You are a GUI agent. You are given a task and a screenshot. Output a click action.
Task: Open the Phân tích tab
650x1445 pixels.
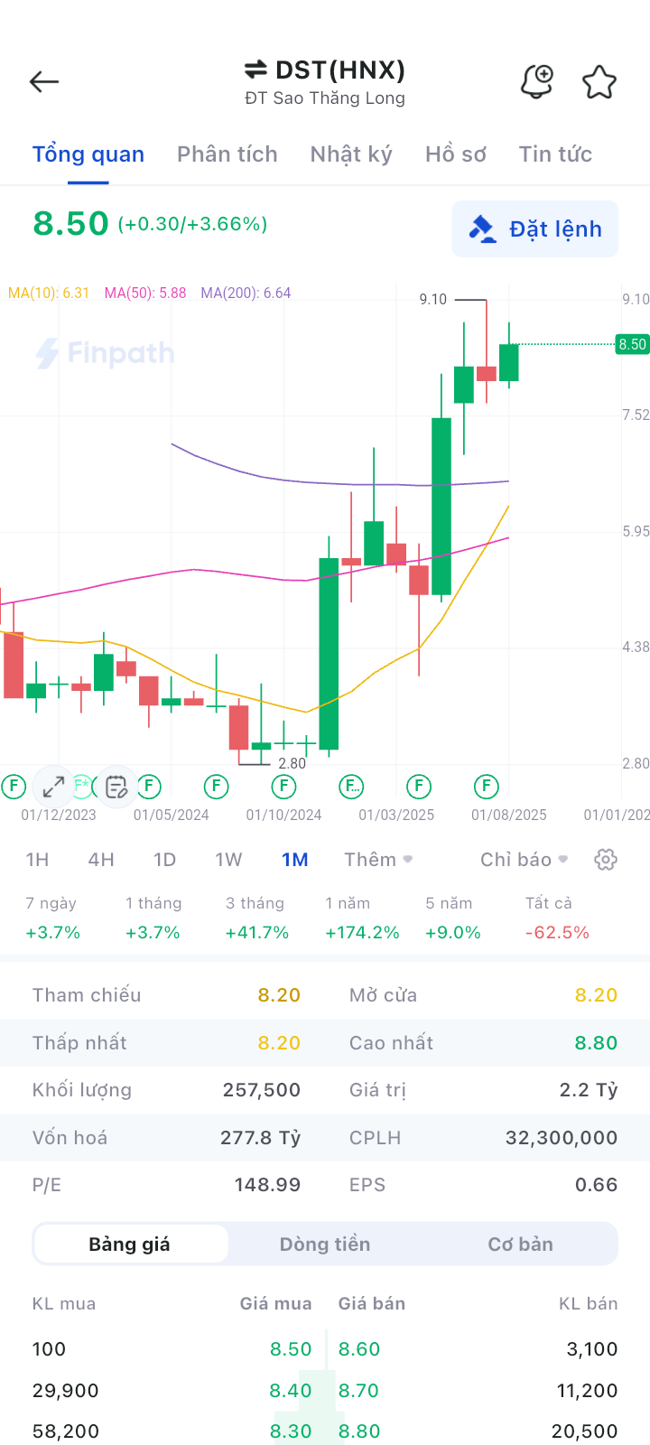pos(227,154)
